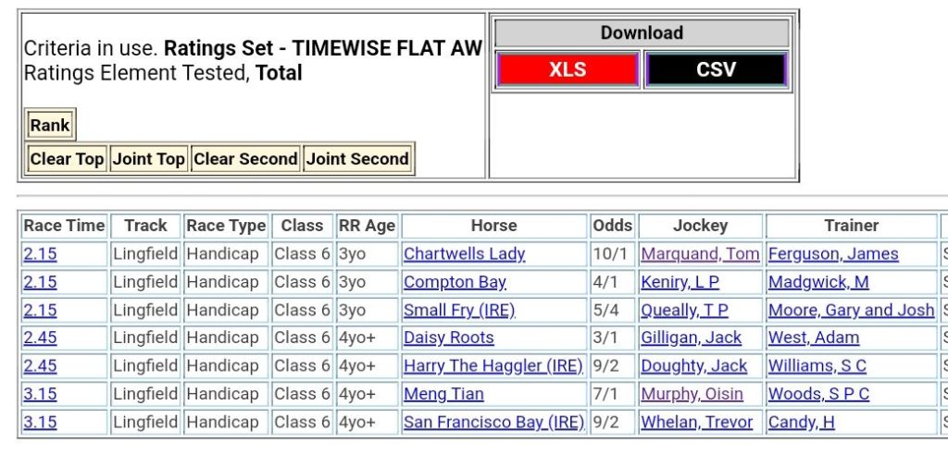Click Daisy Roots horse link

coord(449,338)
